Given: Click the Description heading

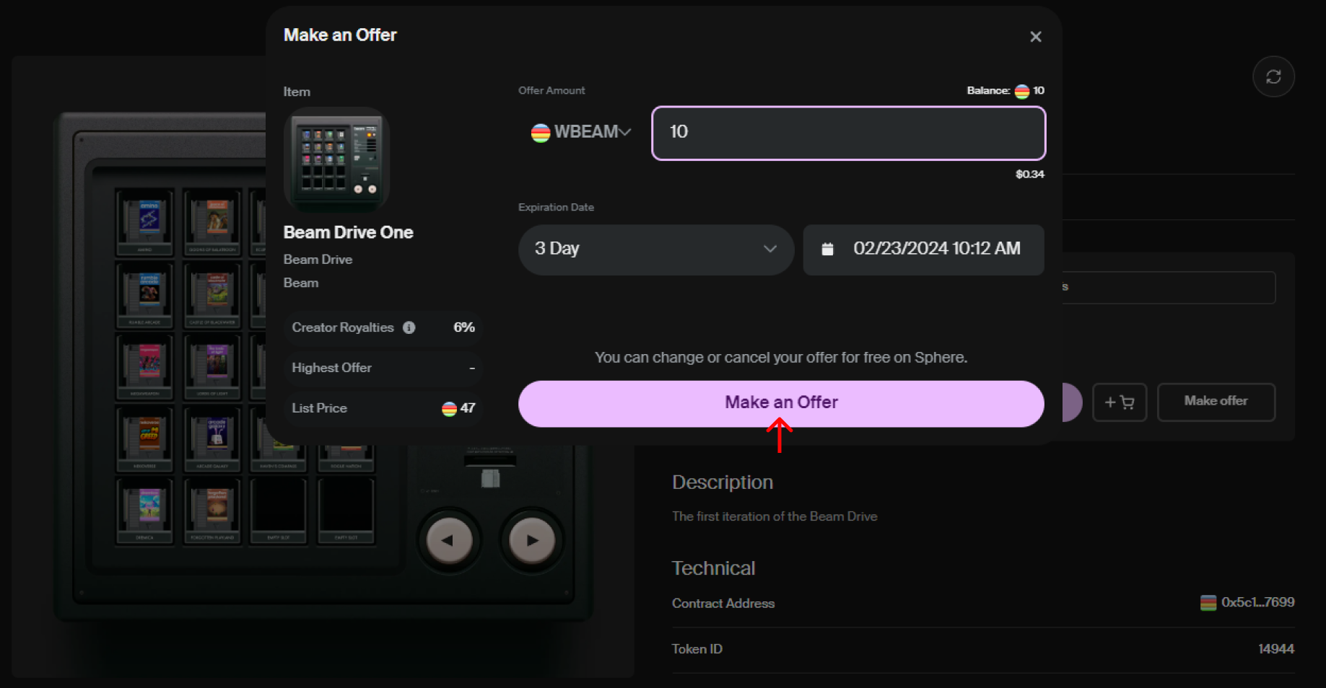Looking at the screenshot, I should 722,482.
